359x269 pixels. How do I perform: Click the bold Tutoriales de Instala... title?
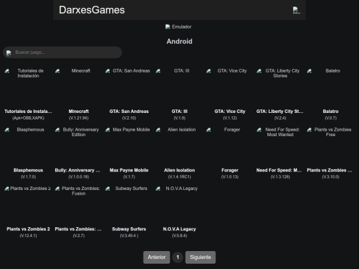(x=28, y=112)
